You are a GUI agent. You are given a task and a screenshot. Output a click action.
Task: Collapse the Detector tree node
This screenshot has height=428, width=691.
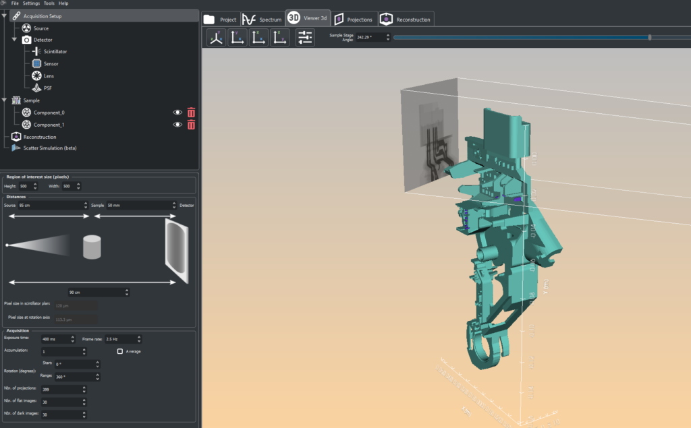click(14, 40)
